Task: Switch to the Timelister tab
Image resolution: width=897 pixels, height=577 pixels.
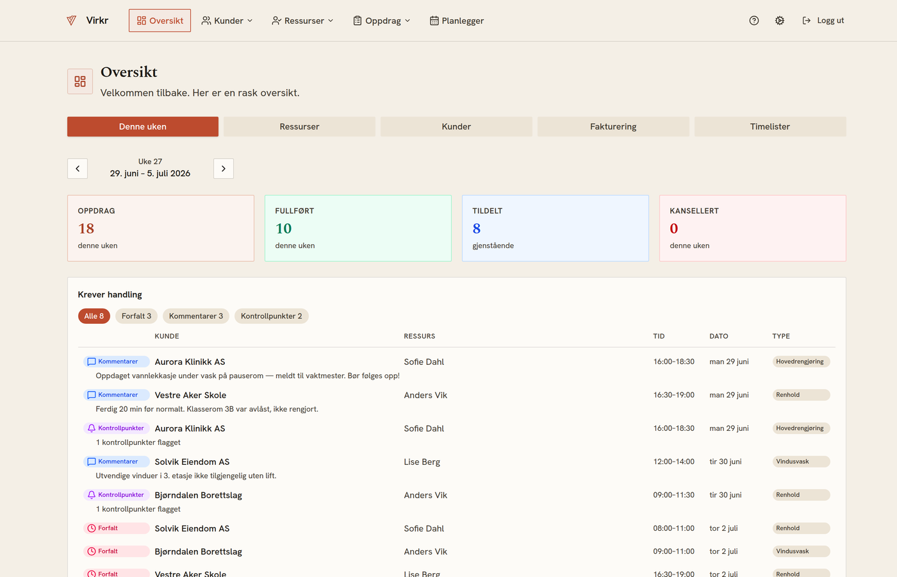Action: click(770, 126)
